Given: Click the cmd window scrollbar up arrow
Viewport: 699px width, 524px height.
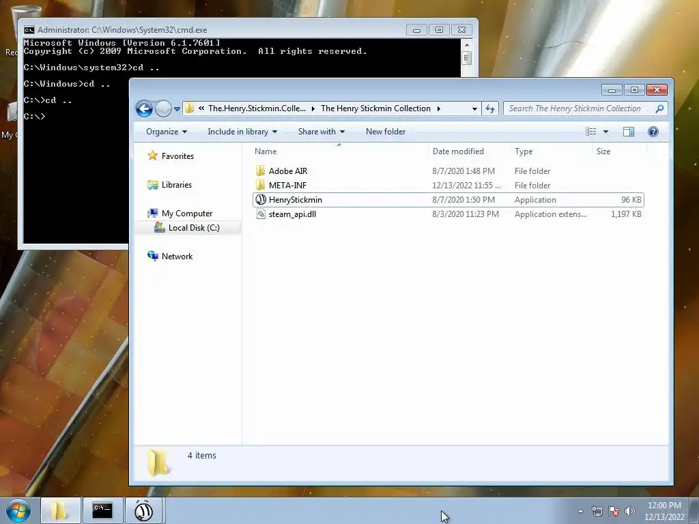Looking at the screenshot, I should pos(466,45).
